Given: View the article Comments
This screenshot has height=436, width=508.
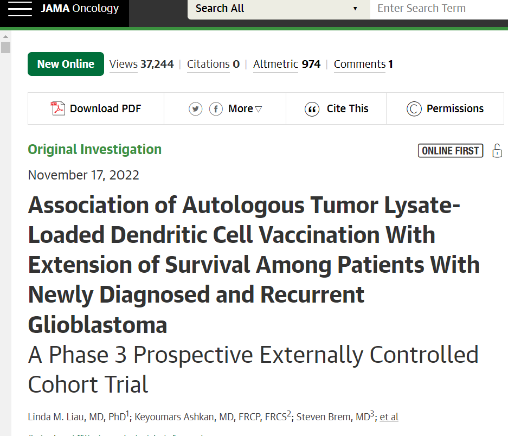Looking at the screenshot, I should point(360,64).
